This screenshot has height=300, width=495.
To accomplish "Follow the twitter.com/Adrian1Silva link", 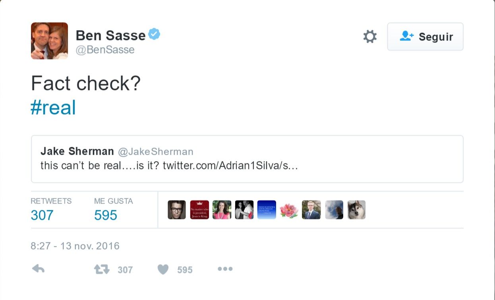I will coord(230,165).
